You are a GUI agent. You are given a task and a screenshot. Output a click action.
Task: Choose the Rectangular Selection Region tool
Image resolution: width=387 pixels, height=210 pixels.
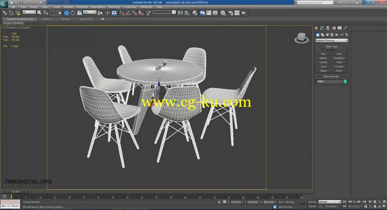[x=52, y=13]
